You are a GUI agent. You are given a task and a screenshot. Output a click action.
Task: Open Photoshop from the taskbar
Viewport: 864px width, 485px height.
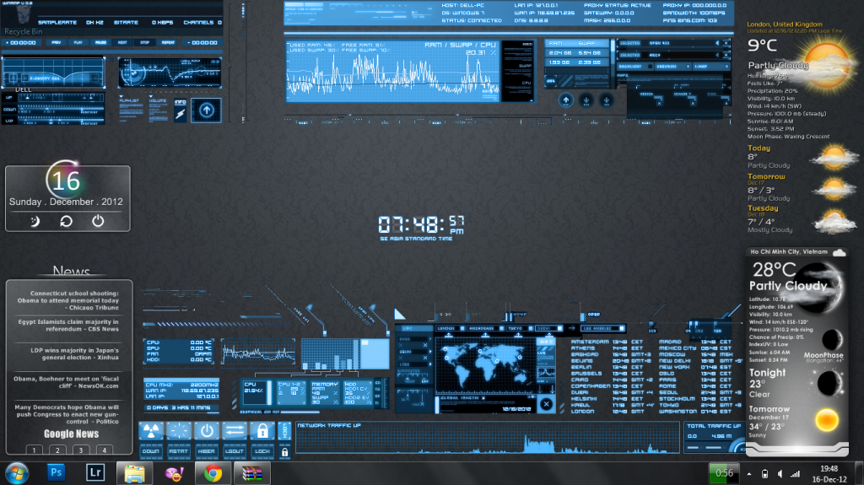coord(57,473)
